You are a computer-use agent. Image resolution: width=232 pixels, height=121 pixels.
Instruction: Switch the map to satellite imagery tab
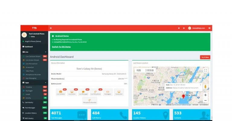(149, 70)
